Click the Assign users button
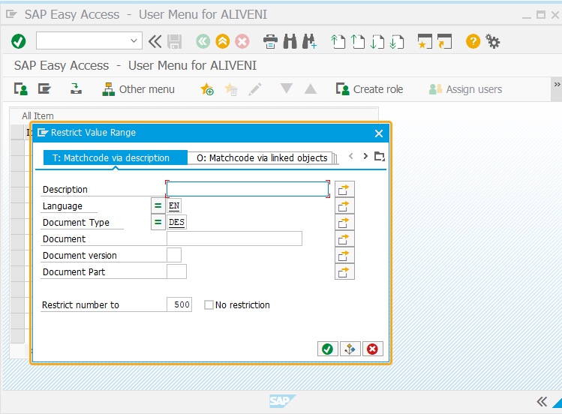Viewport: 562px width, 414px height. (465, 89)
